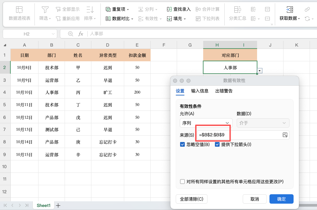Click the 全部清除 button
Image resolution: width=317 pixels, height=210 pixels.
tap(191, 199)
